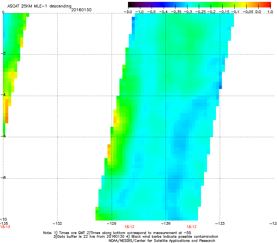This screenshot has height=243, width=277.
Task: Click the -2 latitude axis label
Action: tap(3, 53)
